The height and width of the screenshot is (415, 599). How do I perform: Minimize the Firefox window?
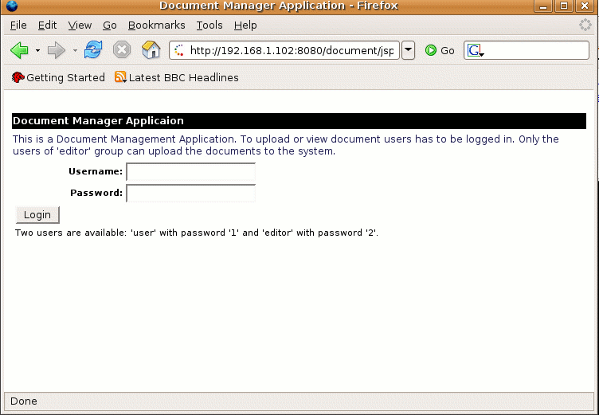pos(543,6)
